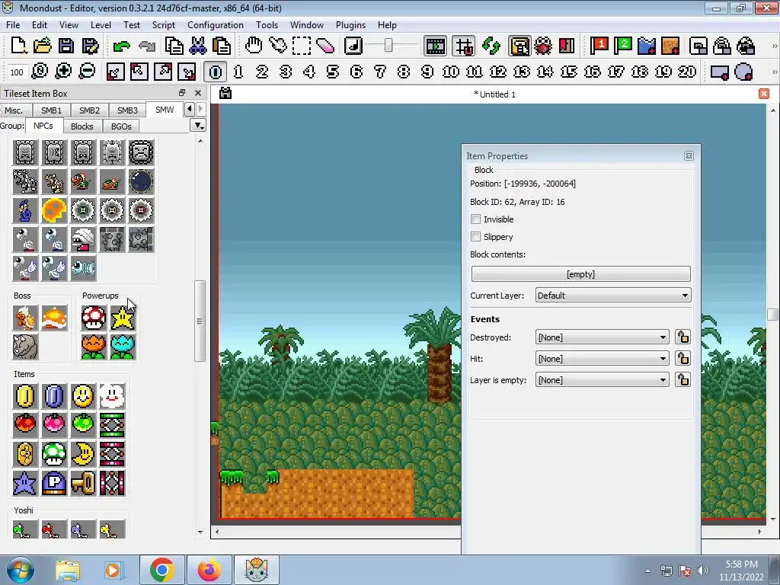Select the red Super Mushroom powerup
This screenshot has height=585, width=780.
pos(94,318)
